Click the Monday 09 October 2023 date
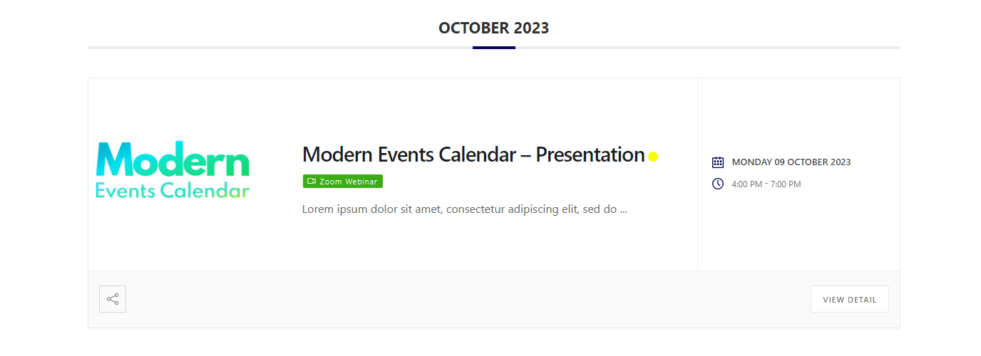Screen dimensions: 981x356 (x=791, y=162)
